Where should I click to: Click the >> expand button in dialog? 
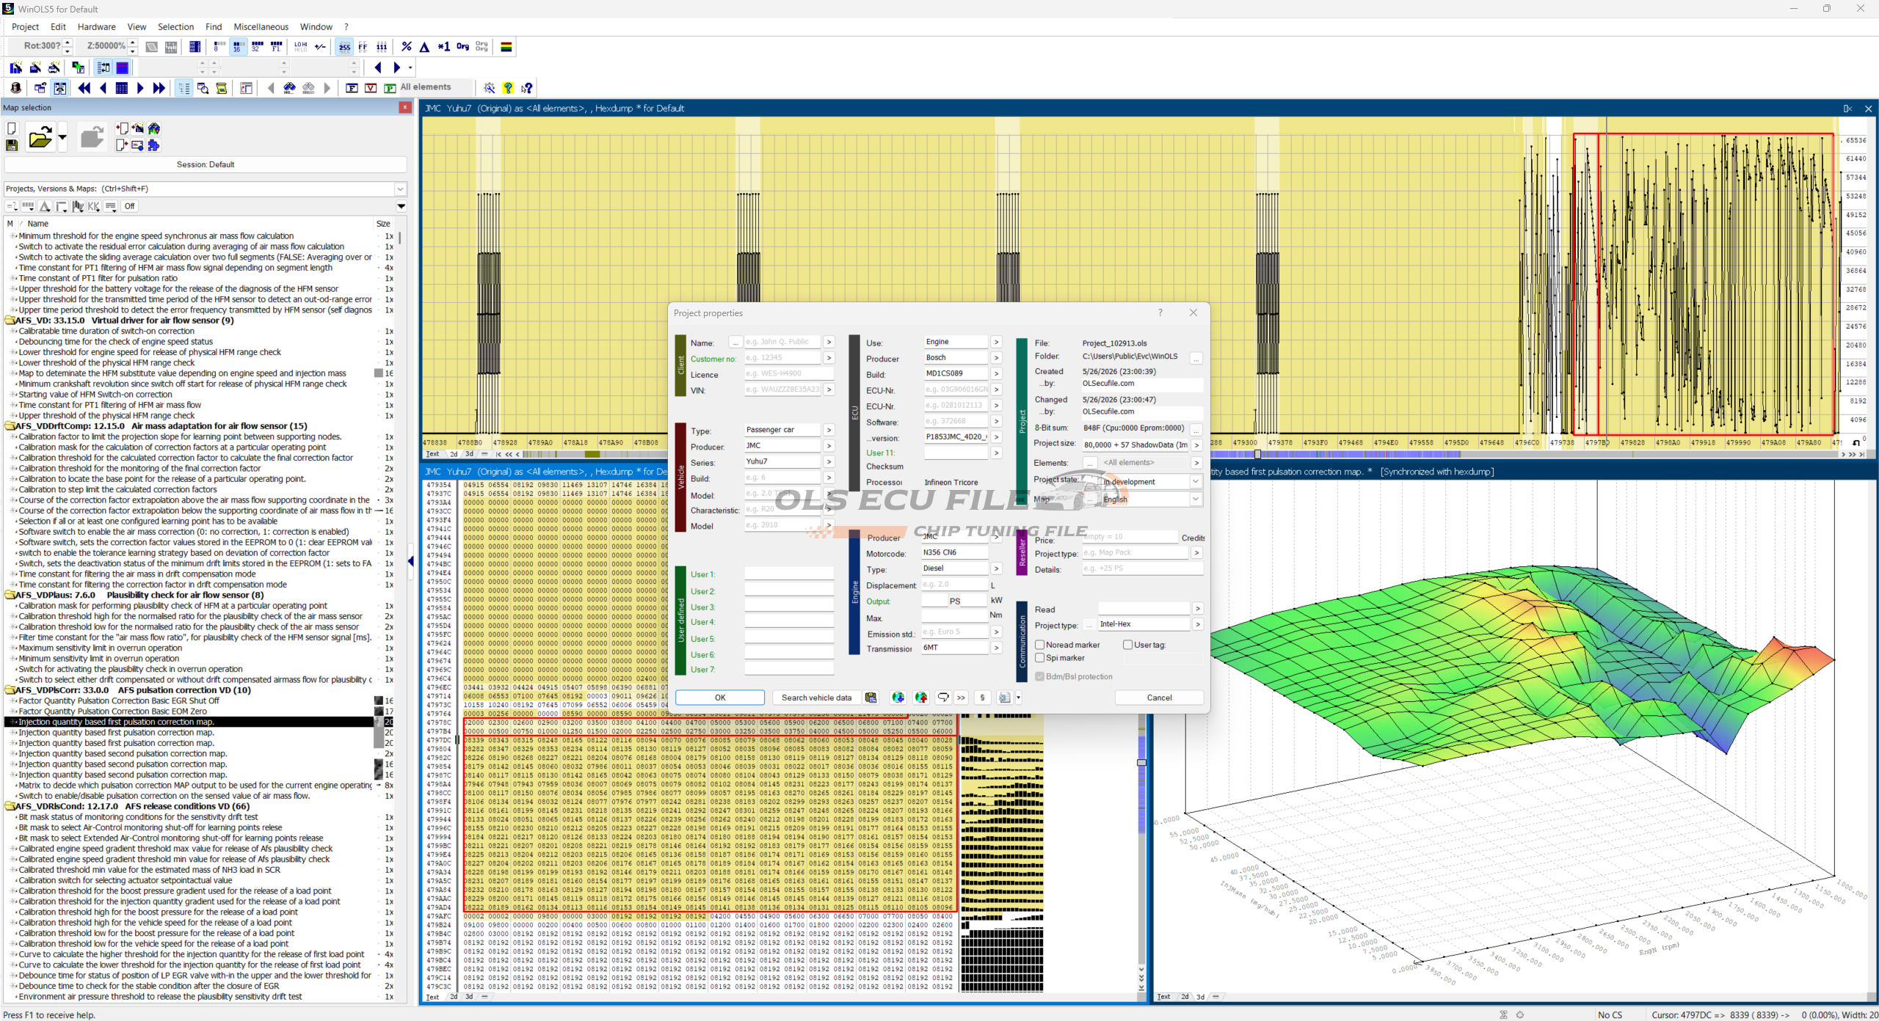[x=961, y=698]
